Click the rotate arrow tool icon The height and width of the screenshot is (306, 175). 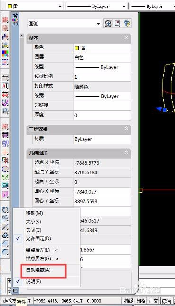point(5,210)
